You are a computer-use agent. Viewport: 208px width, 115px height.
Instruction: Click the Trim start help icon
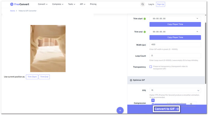(145, 19)
